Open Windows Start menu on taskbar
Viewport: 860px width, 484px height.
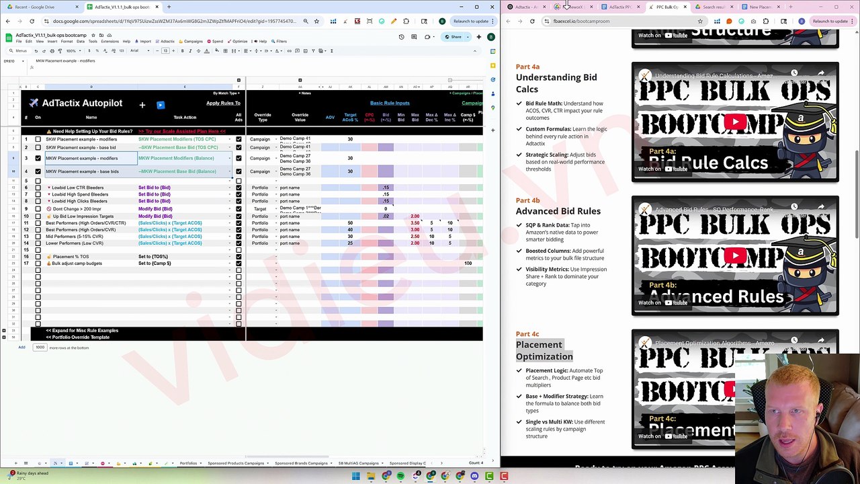pos(355,477)
